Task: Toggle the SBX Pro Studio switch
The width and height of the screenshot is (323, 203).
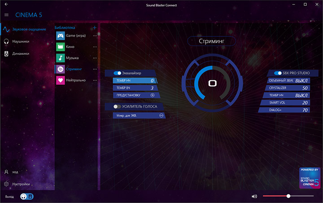Action: point(278,73)
